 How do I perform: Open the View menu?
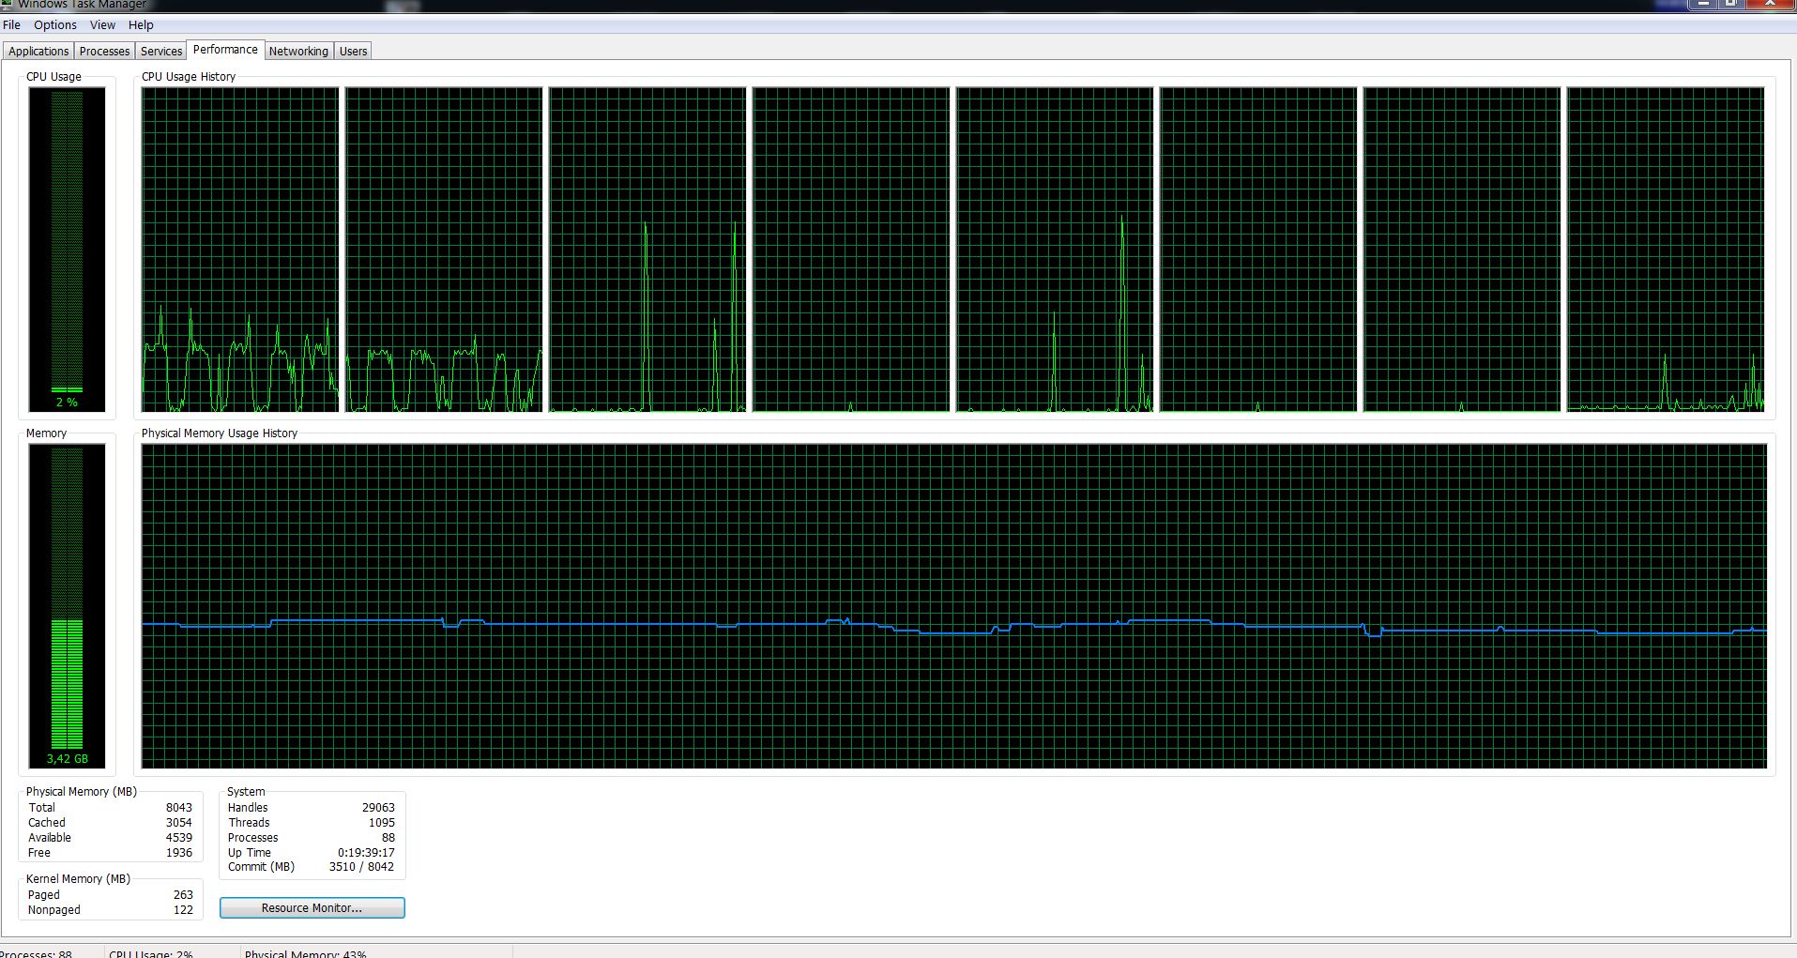(x=102, y=25)
